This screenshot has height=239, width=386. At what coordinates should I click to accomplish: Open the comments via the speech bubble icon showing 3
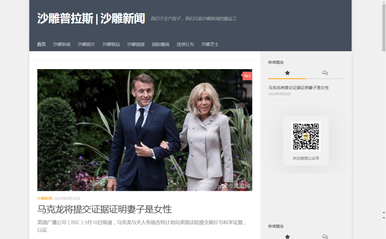pos(247,76)
